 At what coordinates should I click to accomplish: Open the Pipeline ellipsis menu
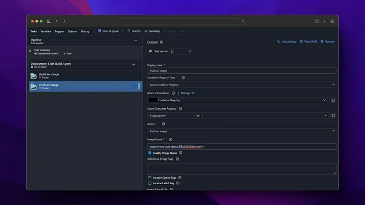pyautogui.click(x=136, y=40)
